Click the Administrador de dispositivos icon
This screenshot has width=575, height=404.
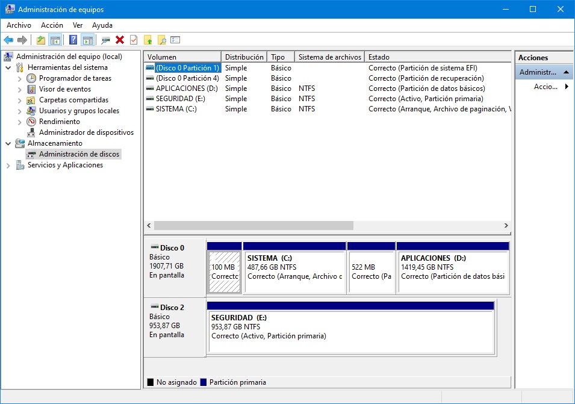tap(31, 132)
